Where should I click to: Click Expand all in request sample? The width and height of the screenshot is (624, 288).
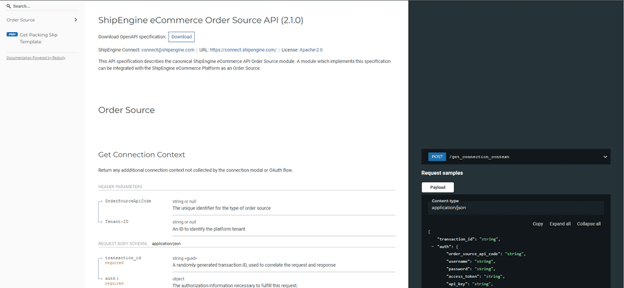tap(560, 224)
